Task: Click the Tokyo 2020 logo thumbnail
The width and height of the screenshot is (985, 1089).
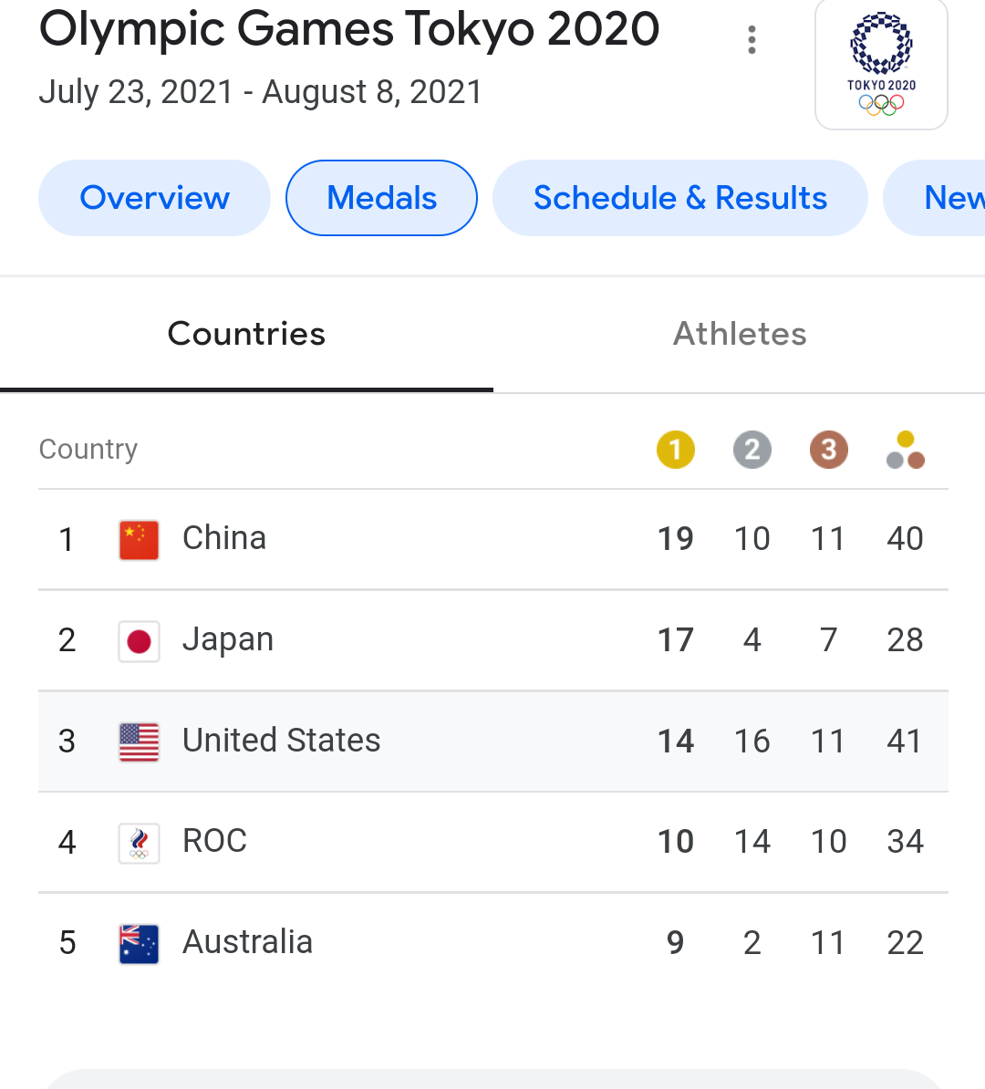Action: [x=881, y=65]
